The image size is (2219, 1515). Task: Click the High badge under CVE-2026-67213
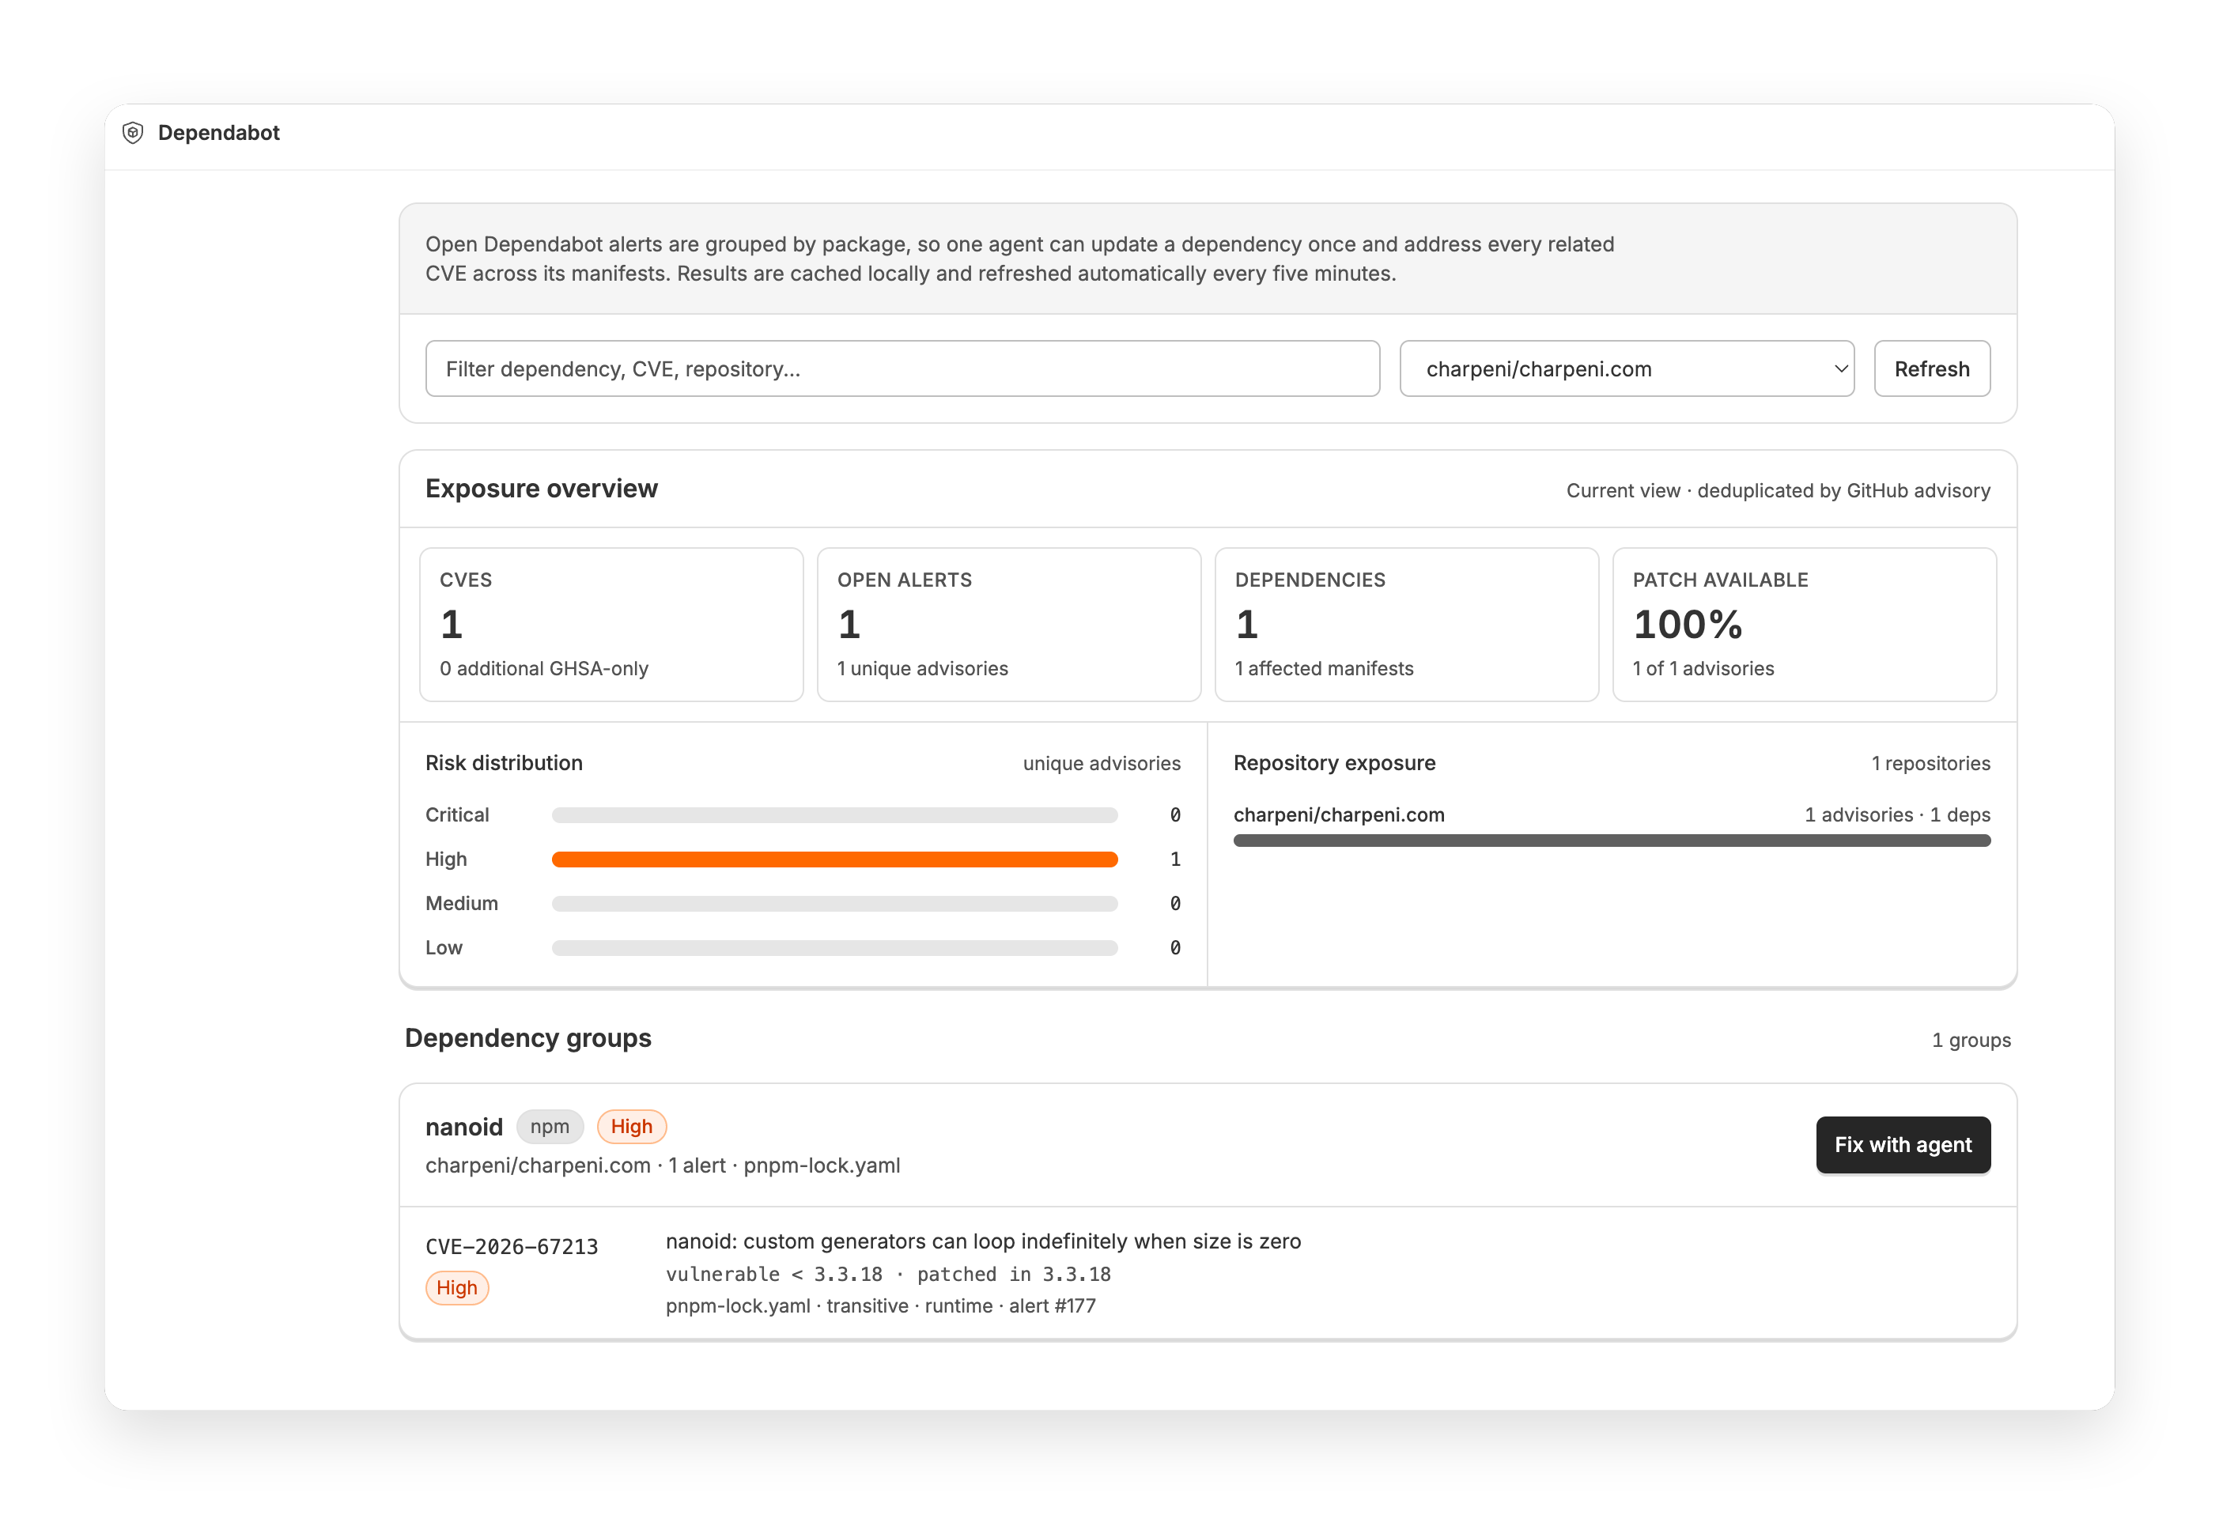point(457,1288)
